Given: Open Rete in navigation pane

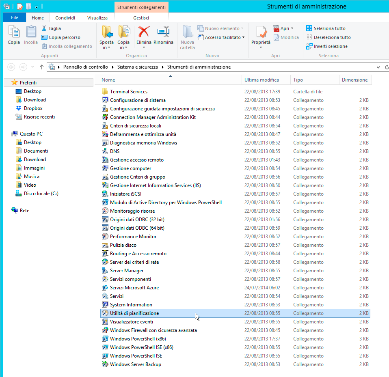Looking at the screenshot, I should coord(24,211).
